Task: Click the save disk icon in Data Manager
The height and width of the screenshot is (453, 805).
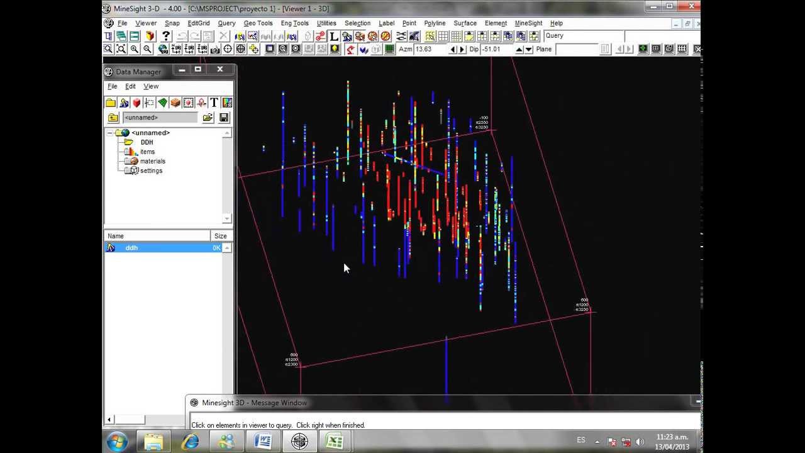Action: point(224,118)
